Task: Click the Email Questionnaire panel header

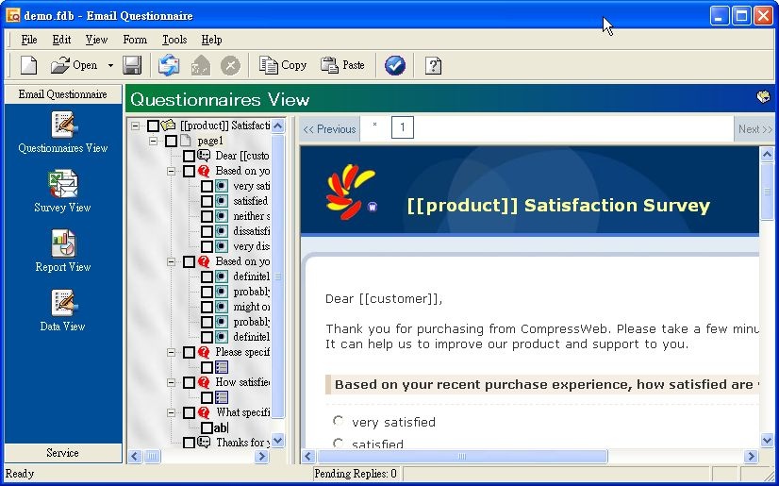Action: tap(63, 94)
